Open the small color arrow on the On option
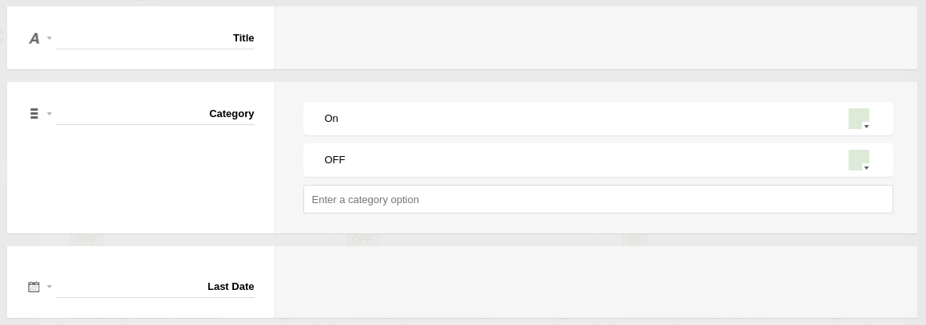The image size is (926, 325). coord(867,127)
